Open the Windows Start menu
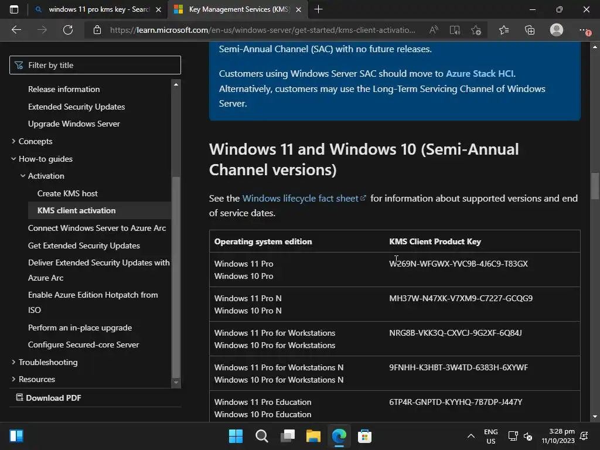The image size is (600, 450). 236,436
